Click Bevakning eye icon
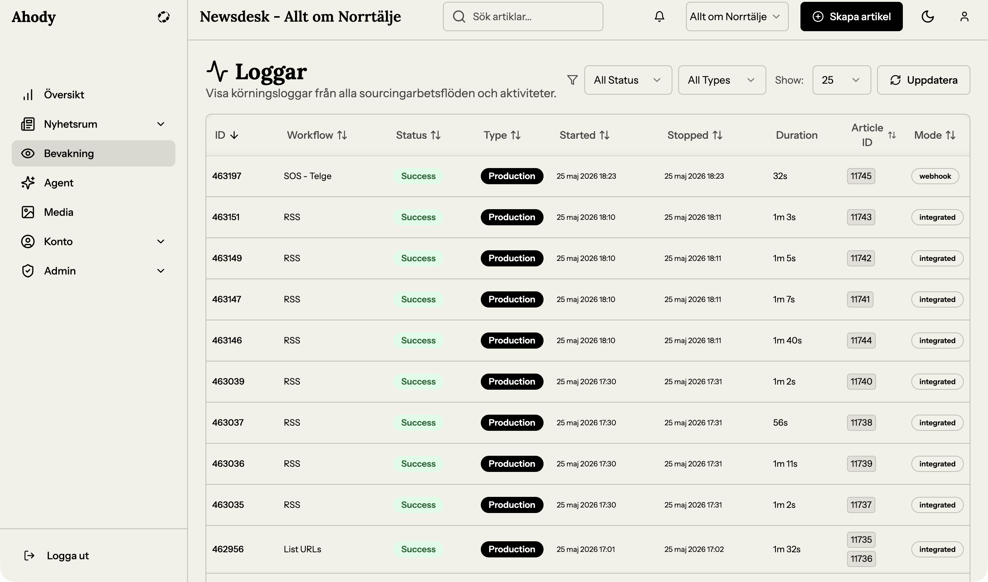Image resolution: width=988 pixels, height=582 pixels. coord(28,153)
